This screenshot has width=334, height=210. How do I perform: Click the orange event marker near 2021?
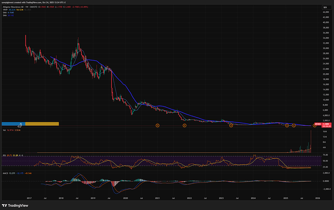157,125
